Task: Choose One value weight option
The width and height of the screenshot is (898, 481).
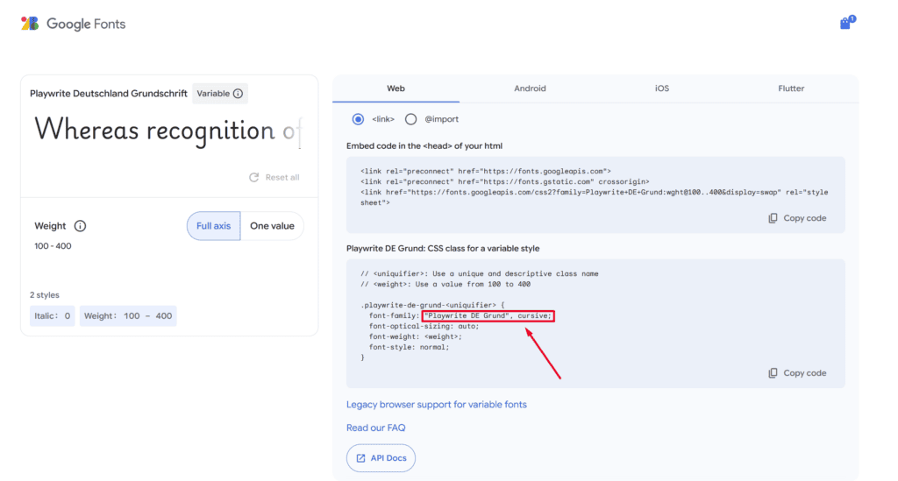Action: coord(272,226)
